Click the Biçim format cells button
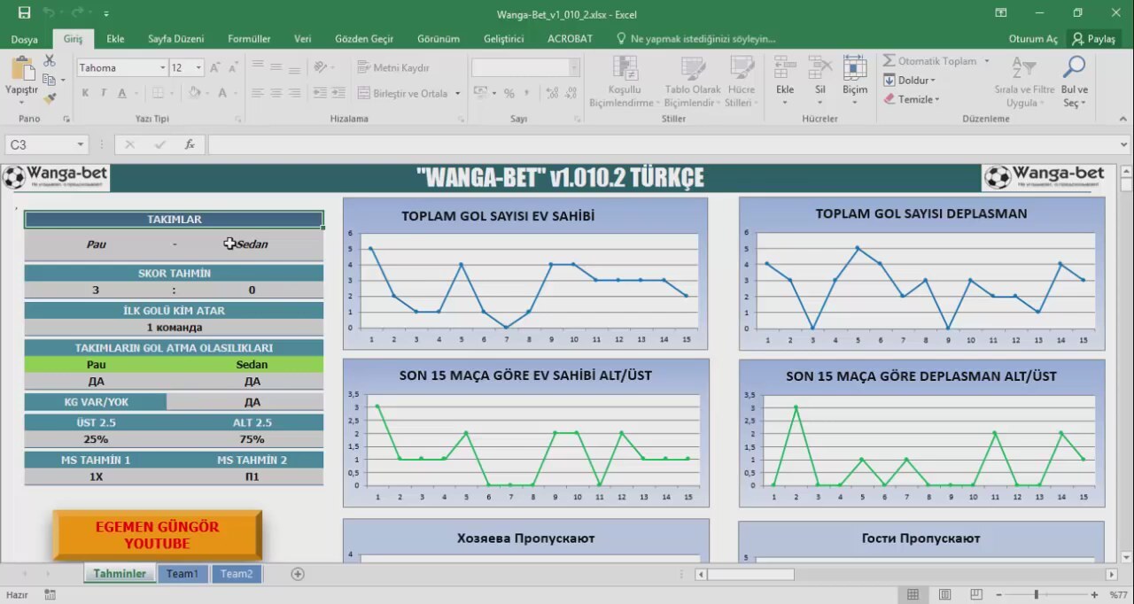This screenshot has height=604, width=1134. (855, 80)
